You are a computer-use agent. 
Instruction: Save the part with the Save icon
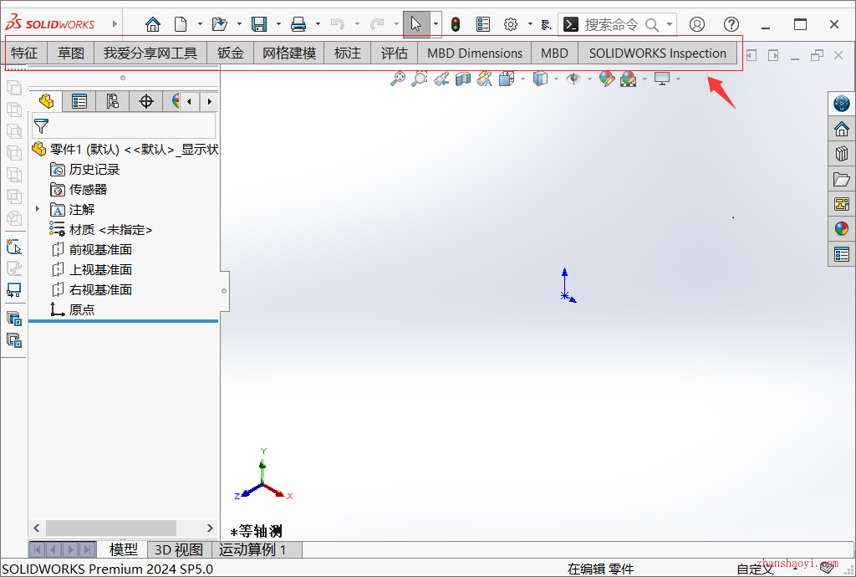click(259, 24)
